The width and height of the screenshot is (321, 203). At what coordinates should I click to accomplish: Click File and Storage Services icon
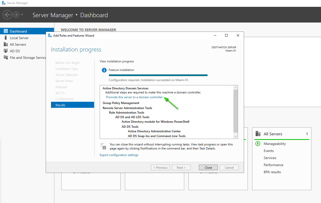point(6,58)
